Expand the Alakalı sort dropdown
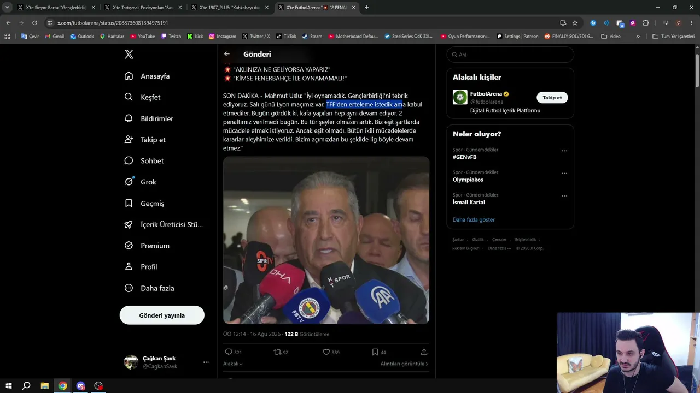Viewport: 700px width, 393px height. pyautogui.click(x=233, y=364)
